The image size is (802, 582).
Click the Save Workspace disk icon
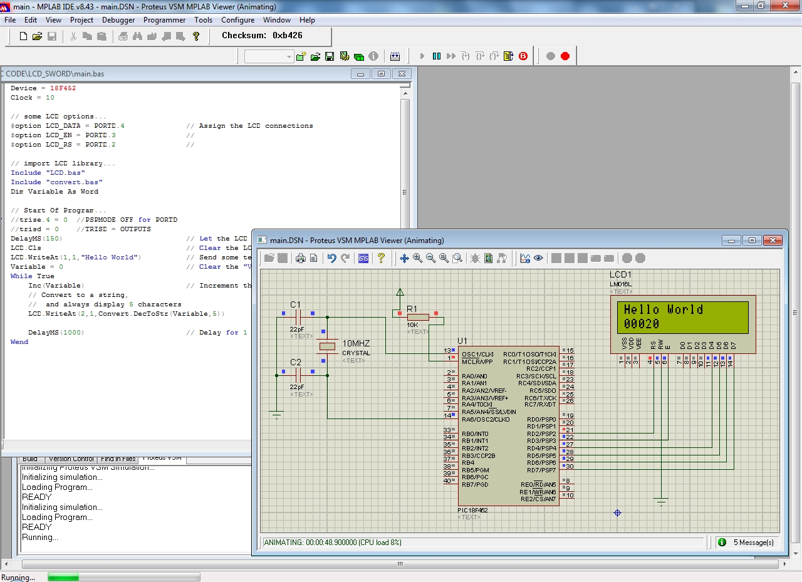coord(330,56)
